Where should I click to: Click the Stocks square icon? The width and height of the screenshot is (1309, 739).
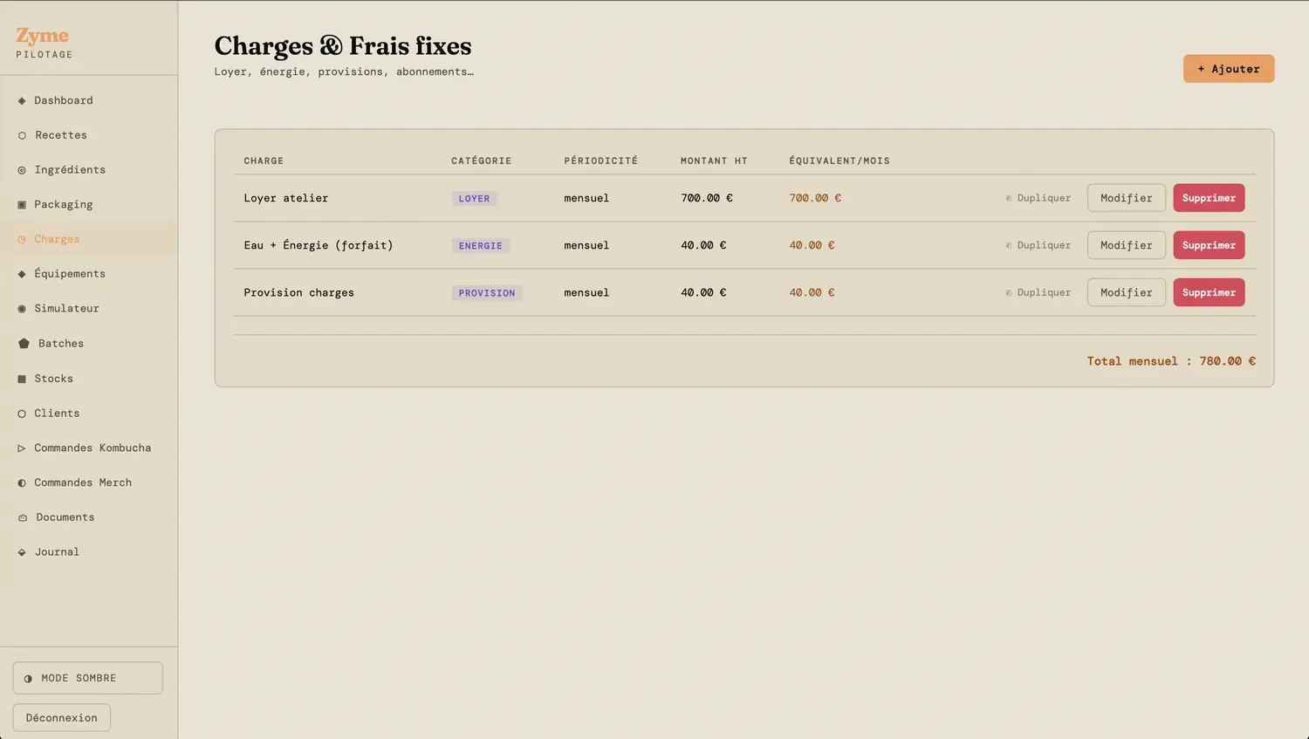click(22, 379)
